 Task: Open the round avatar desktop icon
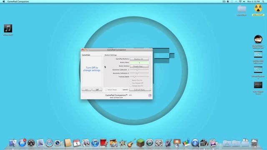pyautogui.click(x=258, y=39)
